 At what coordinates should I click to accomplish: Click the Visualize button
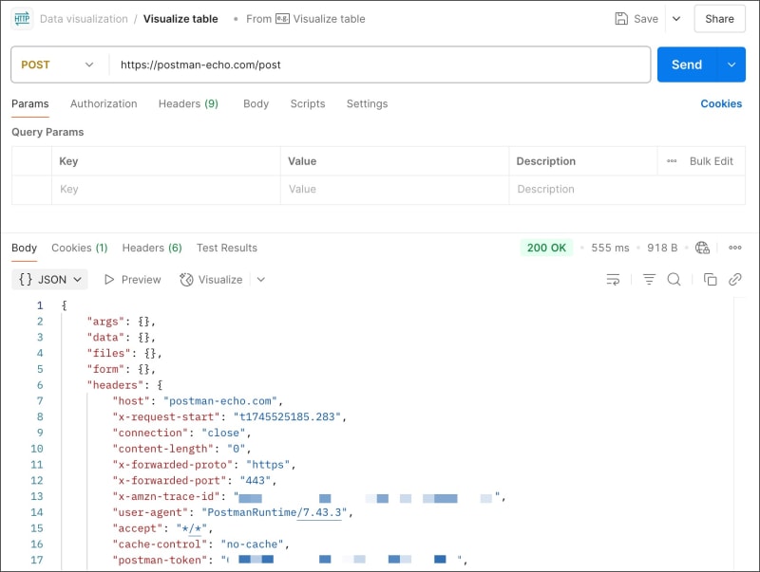tap(211, 280)
